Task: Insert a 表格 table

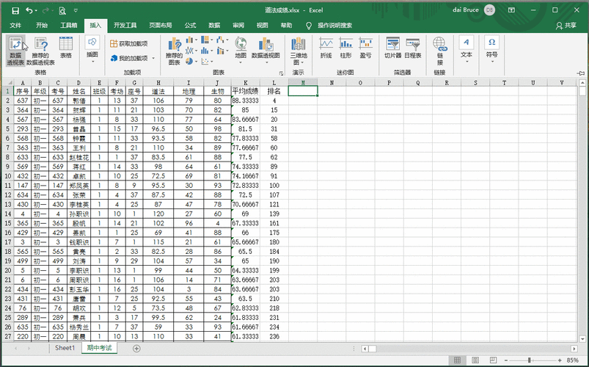Action: (x=66, y=48)
